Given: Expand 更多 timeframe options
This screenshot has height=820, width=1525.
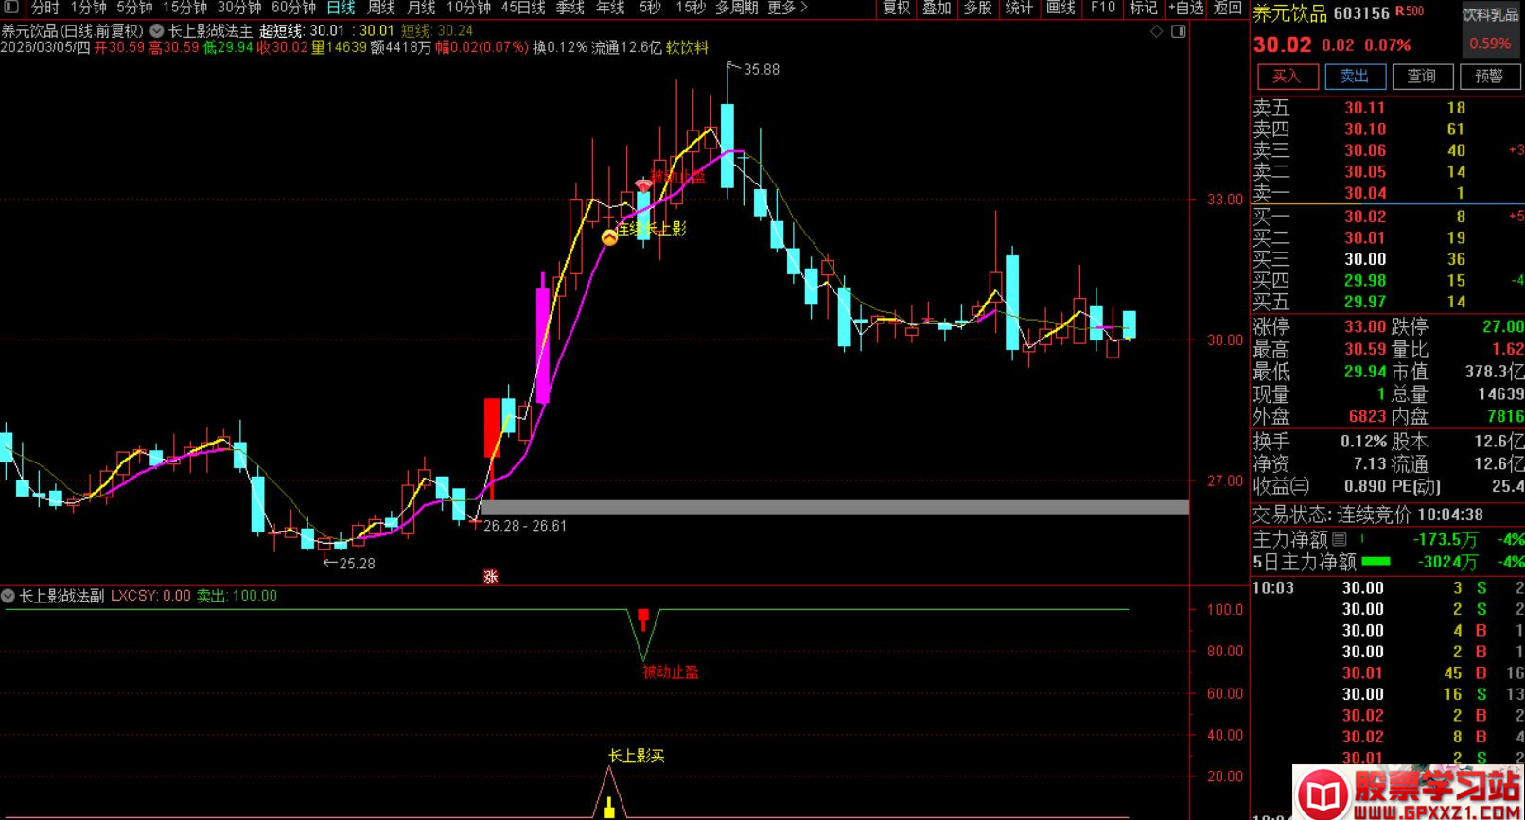Looking at the screenshot, I should (787, 8).
